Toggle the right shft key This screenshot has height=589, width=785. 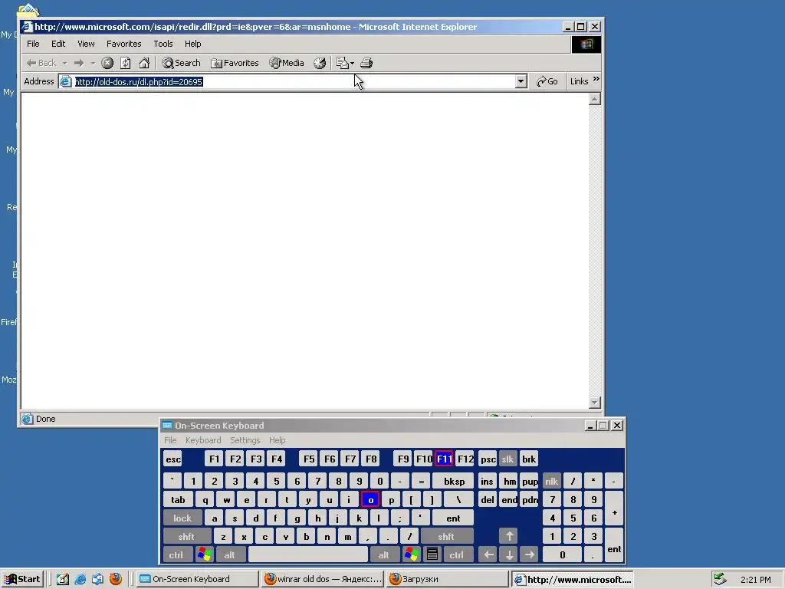446,536
